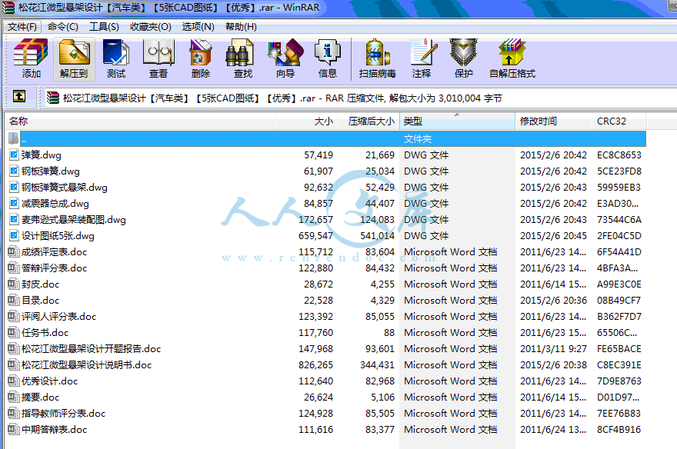Select the file 松花江微型悬架设计说明书.doc

[x=87, y=365]
